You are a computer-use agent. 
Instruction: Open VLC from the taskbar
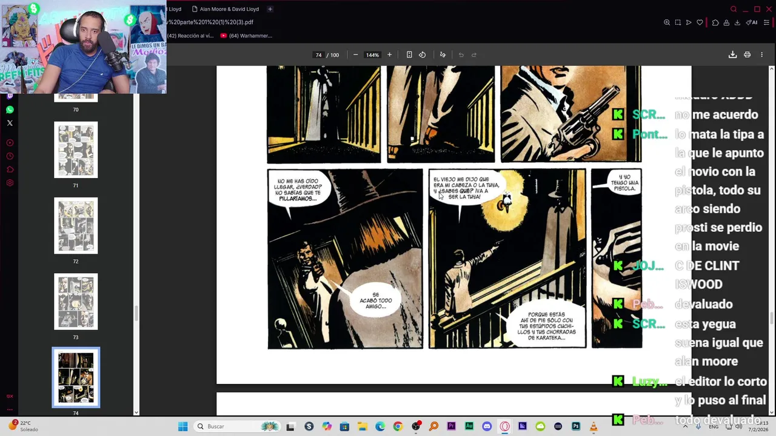tap(594, 426)
